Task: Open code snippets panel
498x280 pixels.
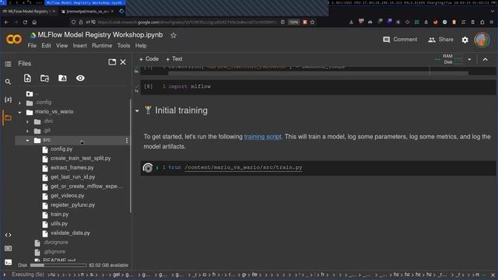Action: [8, 235]
